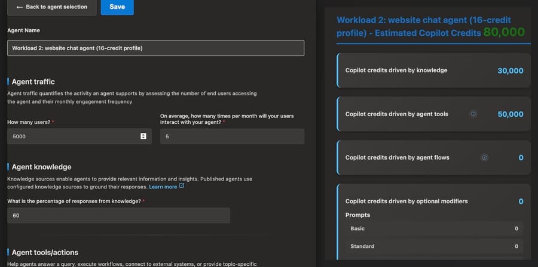The height and width of the screenshot is (267, 538).
Task: Edit the percentage of responses from knowledge field
Action: 118,216
